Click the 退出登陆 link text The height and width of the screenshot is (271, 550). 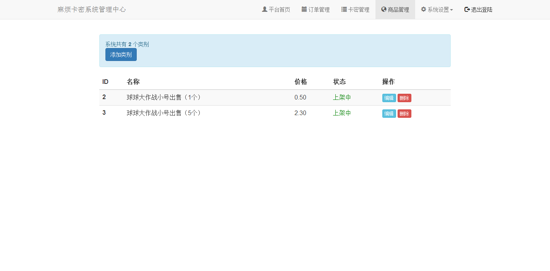point(482,10)
